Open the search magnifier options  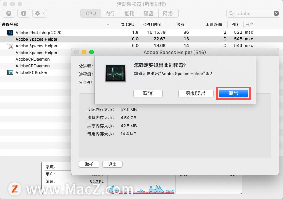(x=232, y=14)
